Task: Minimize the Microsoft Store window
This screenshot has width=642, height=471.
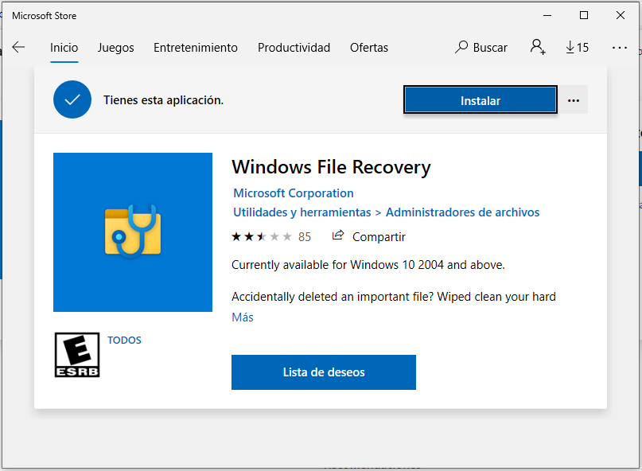Action: click(x=547, y=16)
